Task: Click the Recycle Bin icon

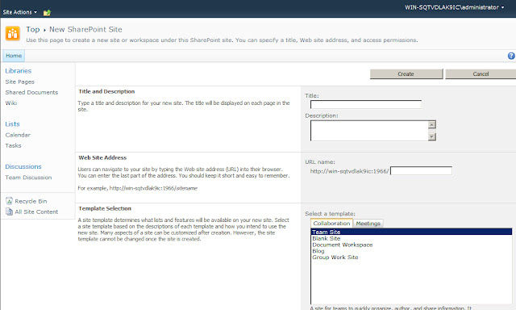Action: (9, 201)
